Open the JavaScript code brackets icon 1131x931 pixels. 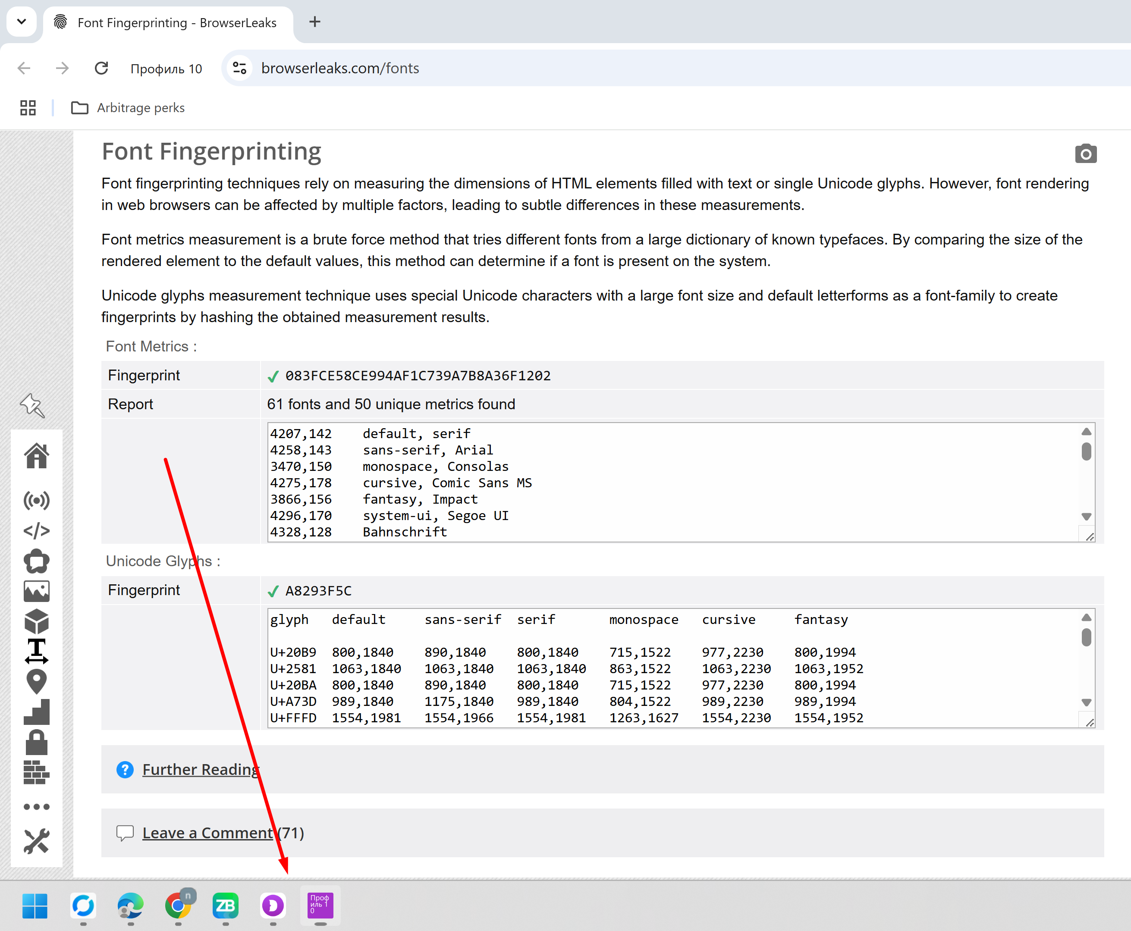[36, 531]
